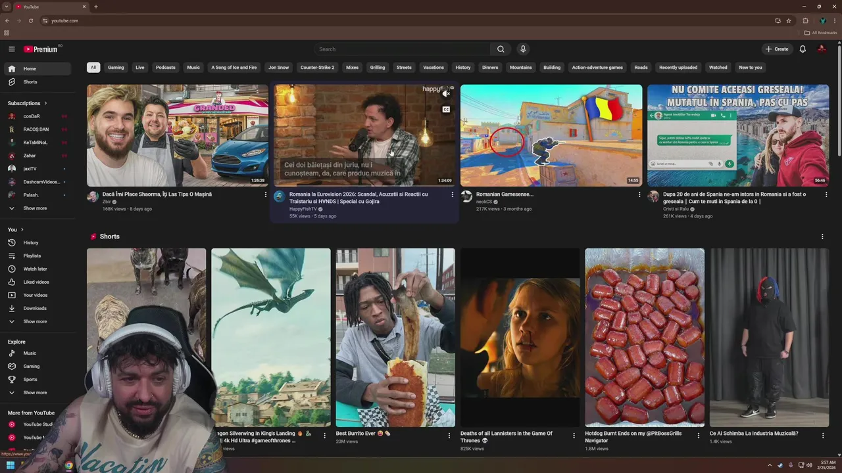
Task: Open the notifications bell
Action: 803,49
